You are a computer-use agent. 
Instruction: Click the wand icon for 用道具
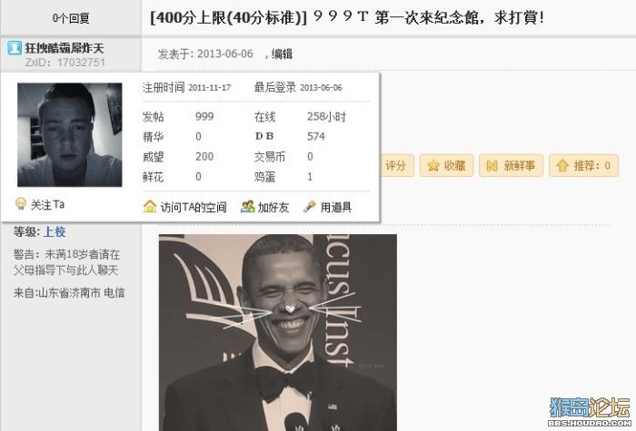(310, 207)
